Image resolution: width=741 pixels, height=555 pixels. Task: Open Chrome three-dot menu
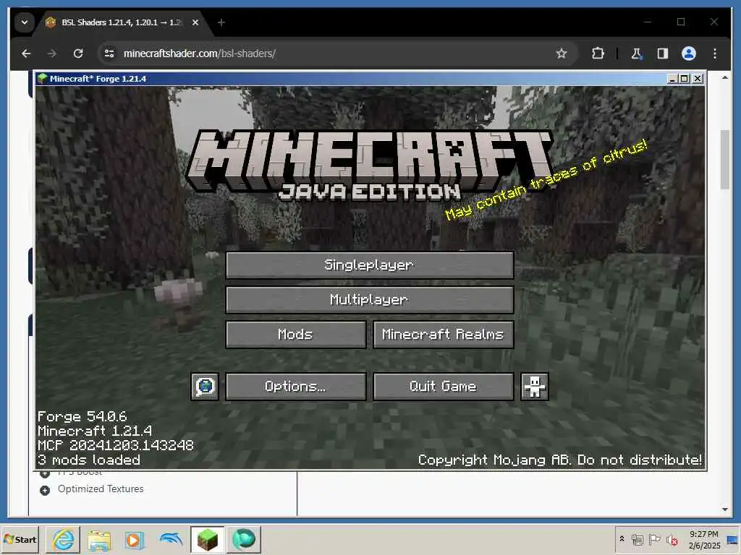pyautogui.click(x=714, y=53)
